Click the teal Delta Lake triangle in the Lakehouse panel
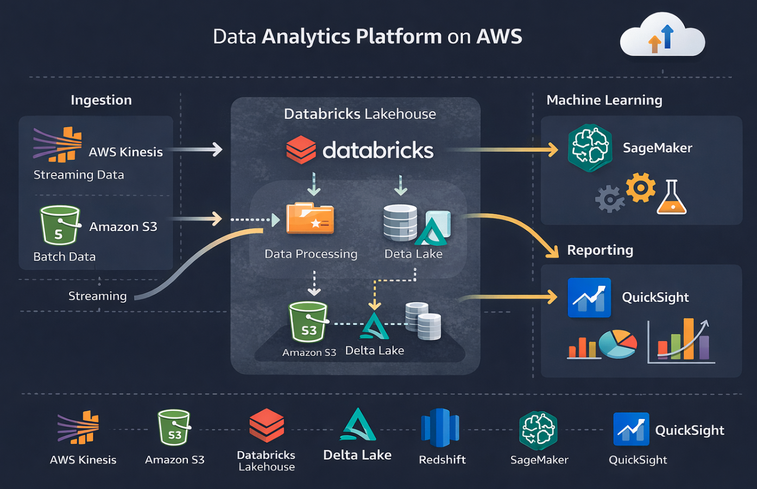The image size is (757, 489). pyautogui.click(x=374, y=325)
